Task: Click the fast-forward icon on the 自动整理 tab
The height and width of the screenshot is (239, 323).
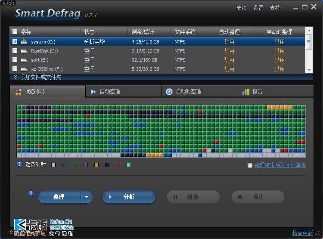Action: (94, 92)
